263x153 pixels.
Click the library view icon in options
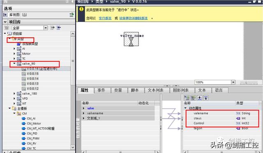click(x=5, y=15)
